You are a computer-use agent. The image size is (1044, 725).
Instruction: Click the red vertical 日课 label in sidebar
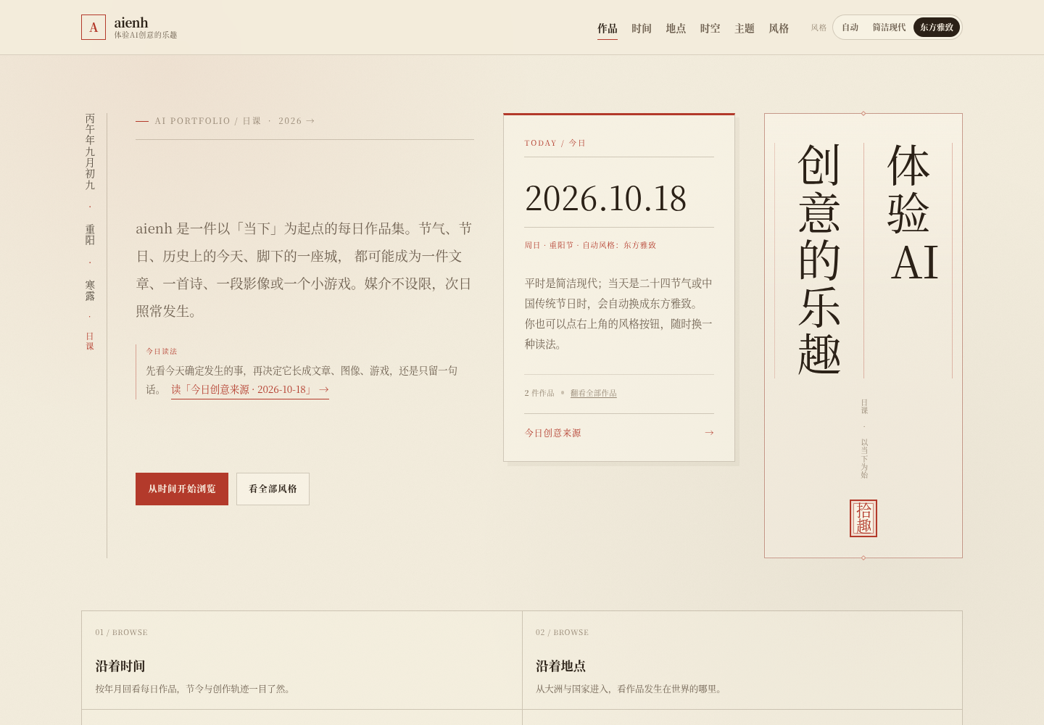coord(90,341)
